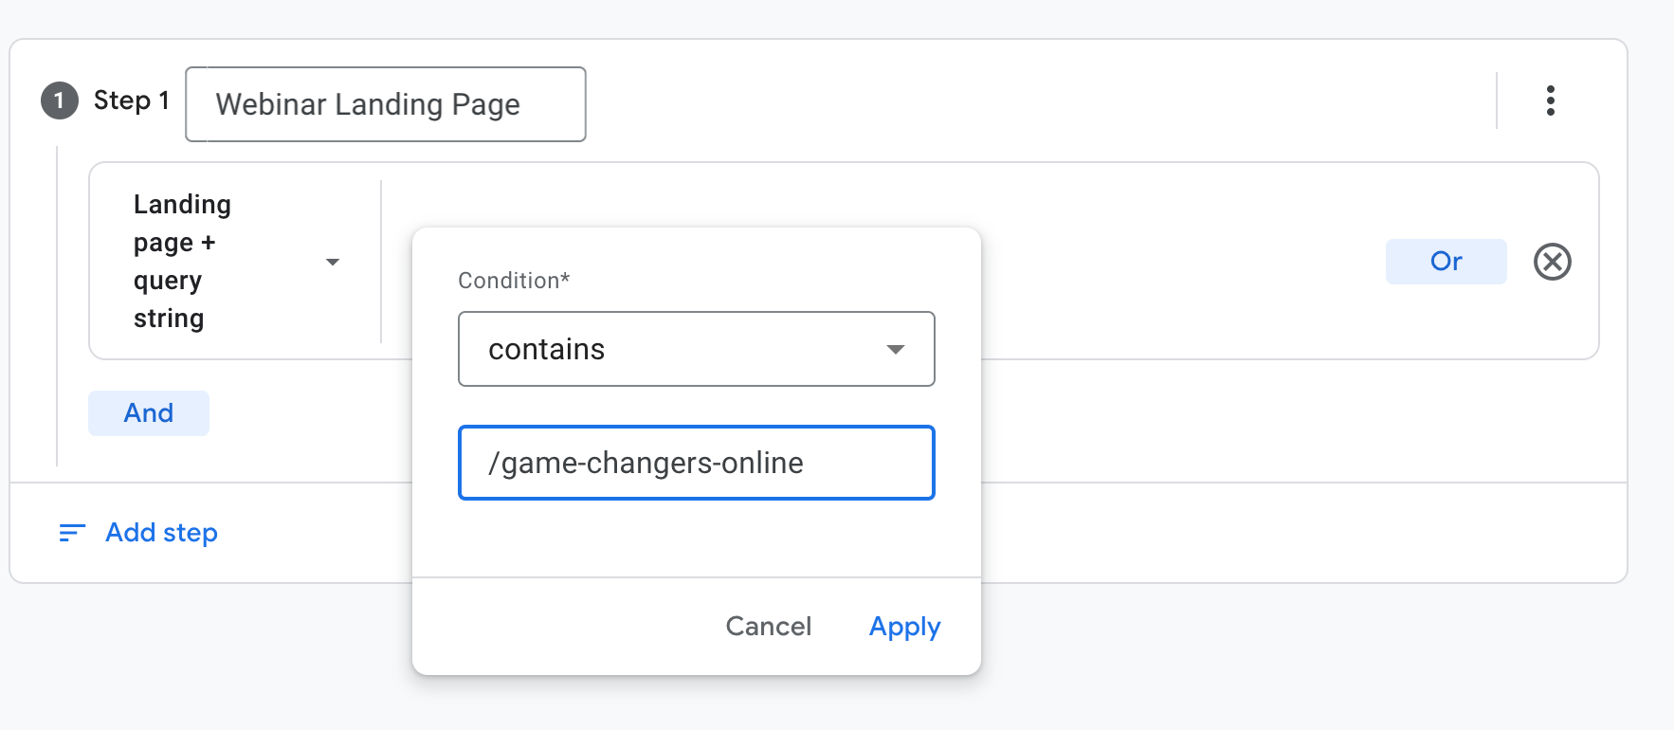
Task: Edit the Webinar Landing Page step name
Action: (x=386, y=104)
